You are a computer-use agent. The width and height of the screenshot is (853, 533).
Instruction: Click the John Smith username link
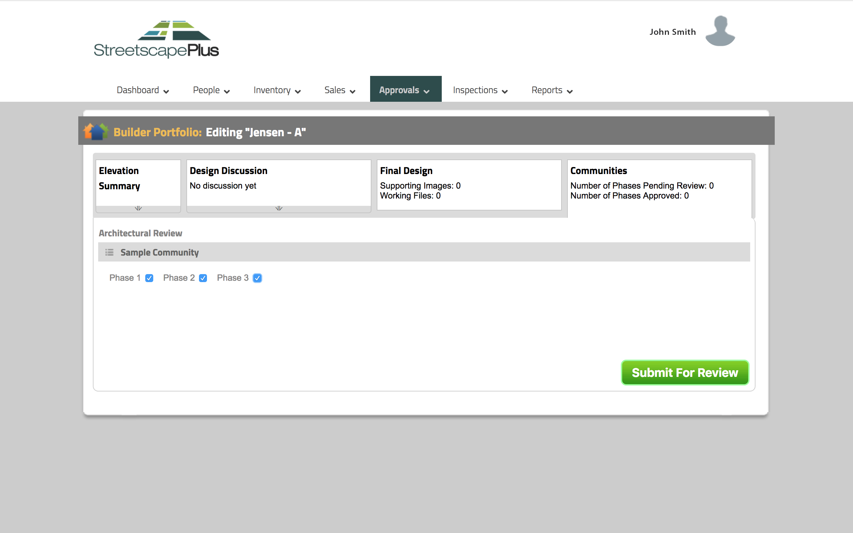coord(673,32)
